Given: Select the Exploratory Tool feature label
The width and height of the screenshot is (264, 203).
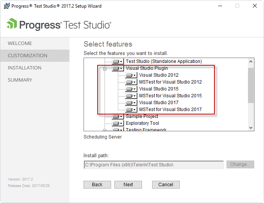Looking at the screenshot, I should 142,123.
